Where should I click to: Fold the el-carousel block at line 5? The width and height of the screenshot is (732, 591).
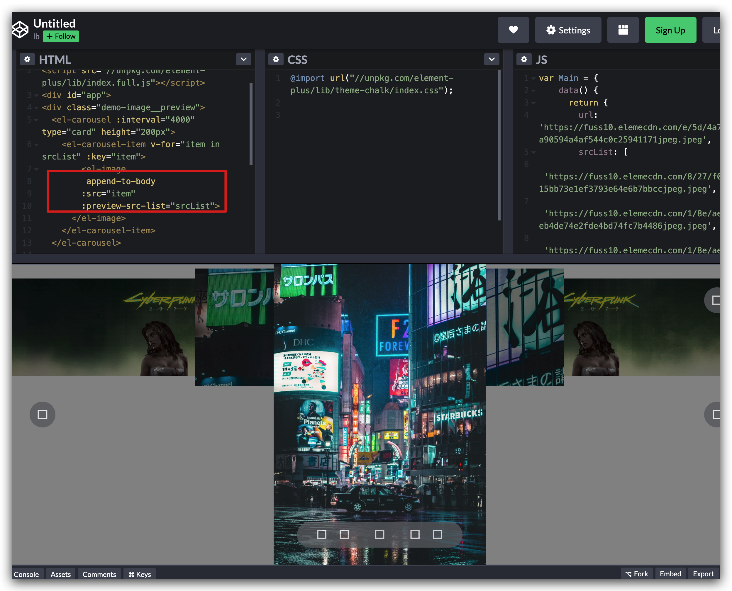tap(36, 120)
